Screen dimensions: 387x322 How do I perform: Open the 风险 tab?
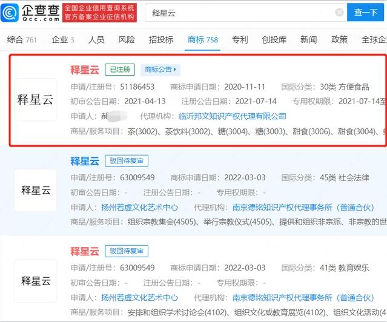click(127, 39)
